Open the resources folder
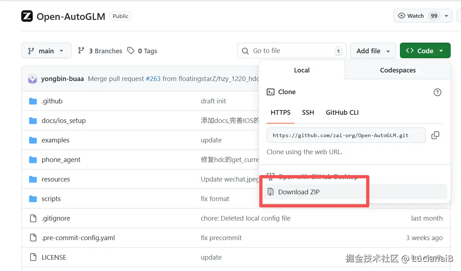461x271 pixels. (x=56, y=179)
